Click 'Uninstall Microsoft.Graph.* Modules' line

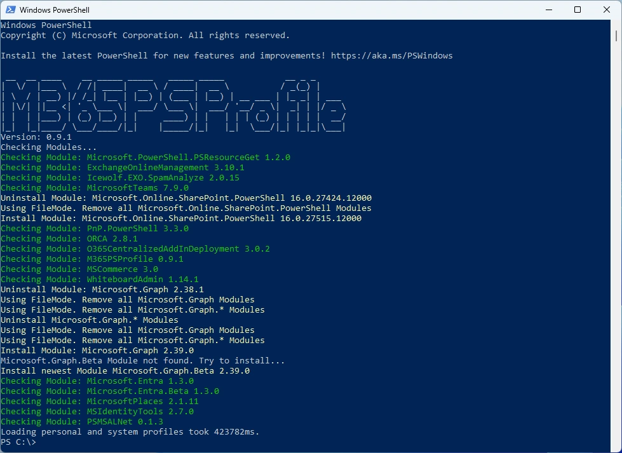coord(90,320)
